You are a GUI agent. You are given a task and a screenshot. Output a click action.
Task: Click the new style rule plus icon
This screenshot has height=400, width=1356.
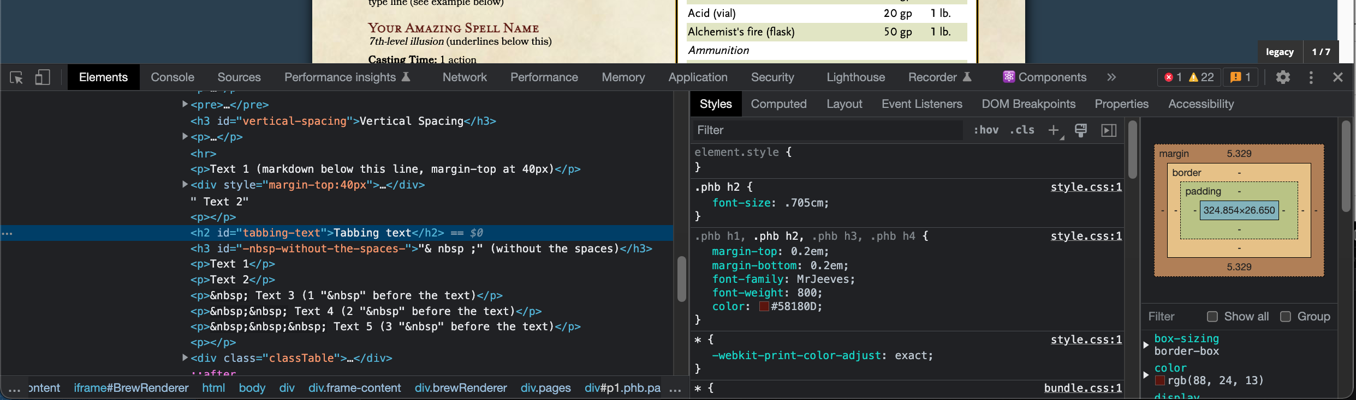tap(1054, 130)
